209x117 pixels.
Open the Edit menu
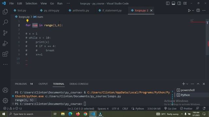[20, 4]
